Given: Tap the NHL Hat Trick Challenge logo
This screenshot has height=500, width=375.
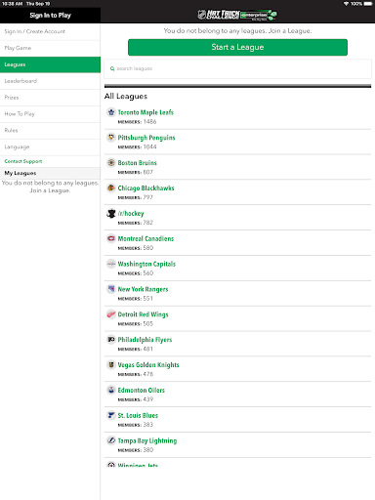Looking at the screenshot, I should [x=237, y=15].
